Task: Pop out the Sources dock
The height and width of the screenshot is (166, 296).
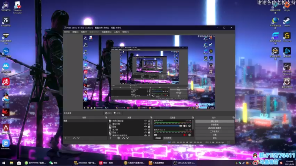Action: tap(151, 118)
